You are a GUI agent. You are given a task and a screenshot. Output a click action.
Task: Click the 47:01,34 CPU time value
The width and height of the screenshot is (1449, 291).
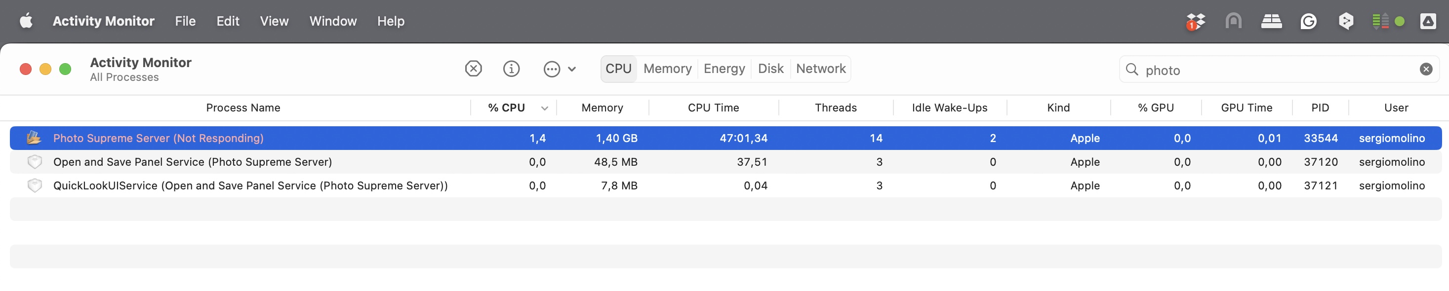click(744, 138)
